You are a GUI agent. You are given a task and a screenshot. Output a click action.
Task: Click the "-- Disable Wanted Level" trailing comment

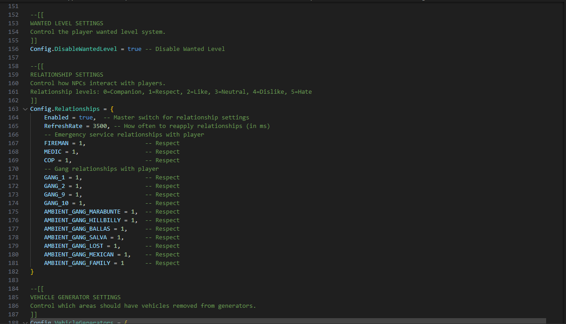coord(185,49)
